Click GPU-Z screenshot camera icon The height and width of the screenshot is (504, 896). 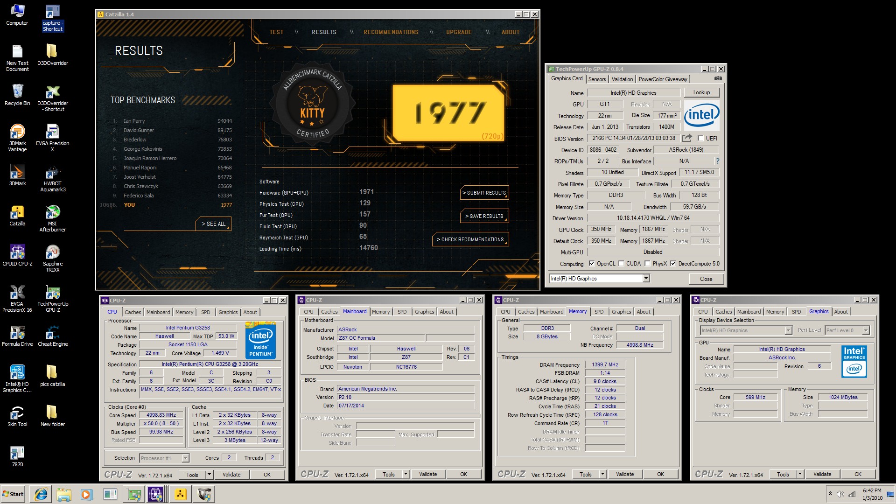718,78
